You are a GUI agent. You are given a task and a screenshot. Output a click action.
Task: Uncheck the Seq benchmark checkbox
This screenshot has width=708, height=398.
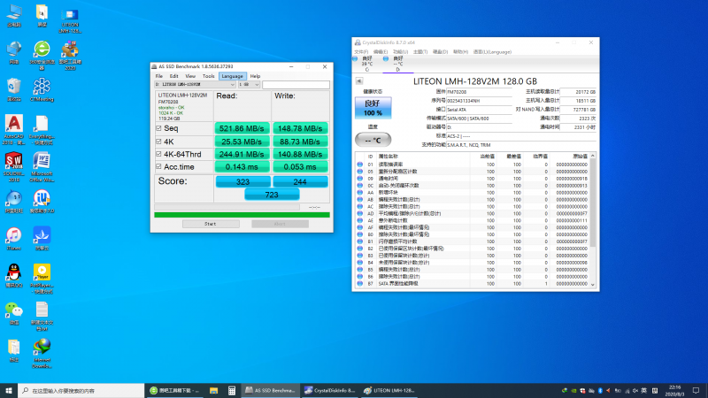pyautogui.click(x=158, y=128)
